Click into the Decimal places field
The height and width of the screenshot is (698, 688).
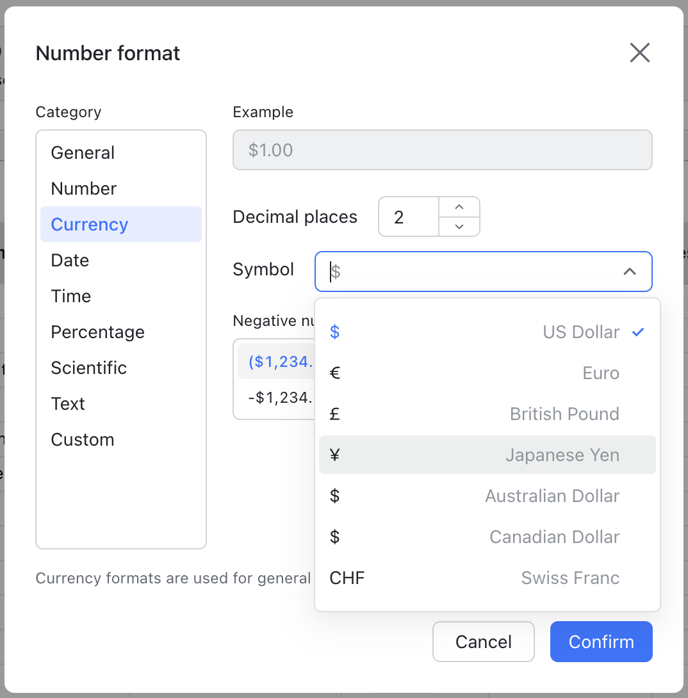coord(408,217)
